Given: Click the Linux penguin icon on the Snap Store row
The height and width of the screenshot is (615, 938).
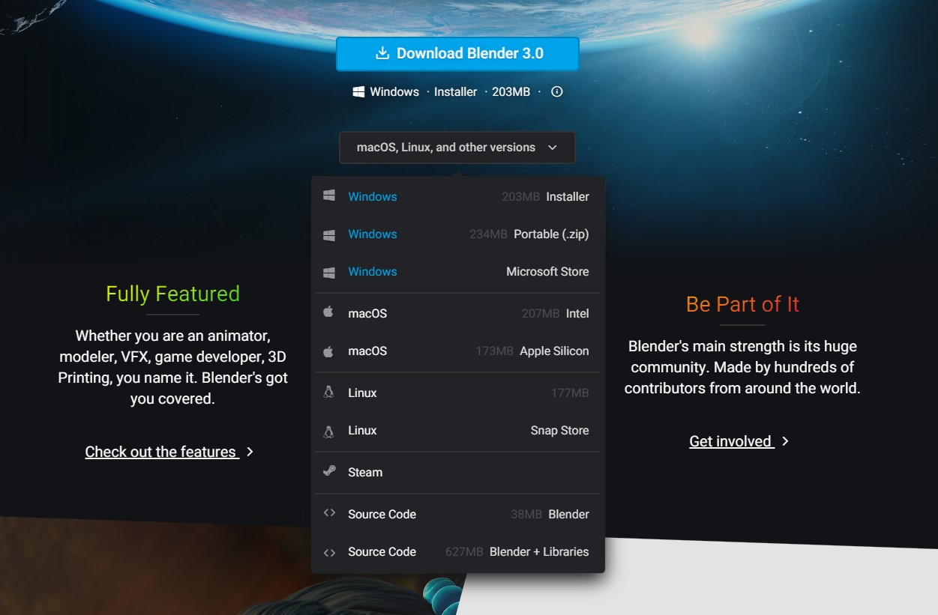Looking at the screenshot, I should 328,431.
